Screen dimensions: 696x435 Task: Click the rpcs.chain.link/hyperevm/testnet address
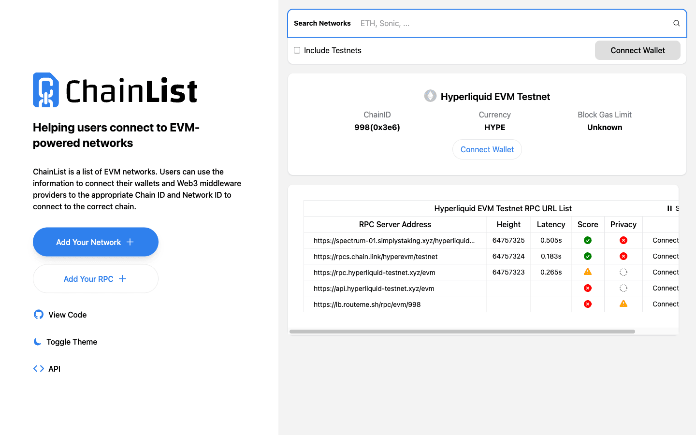pos(376,257)
